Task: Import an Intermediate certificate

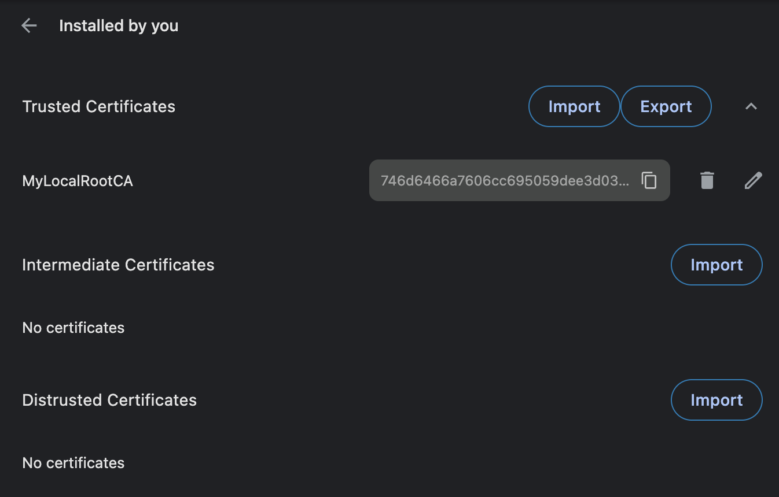Action: [716, 265]
